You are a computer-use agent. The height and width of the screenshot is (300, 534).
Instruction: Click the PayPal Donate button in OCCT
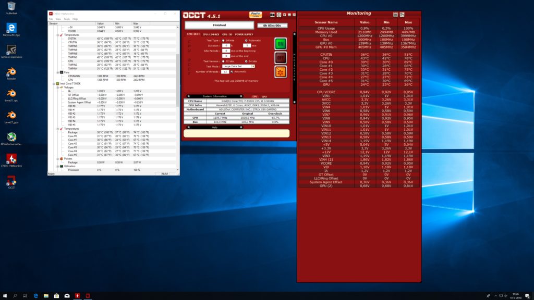pos(256,15)
